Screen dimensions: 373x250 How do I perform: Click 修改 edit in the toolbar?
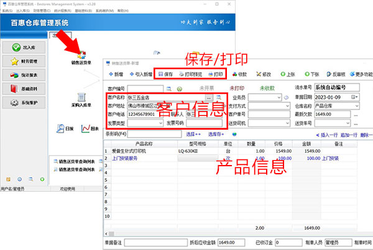coord(264,74)
